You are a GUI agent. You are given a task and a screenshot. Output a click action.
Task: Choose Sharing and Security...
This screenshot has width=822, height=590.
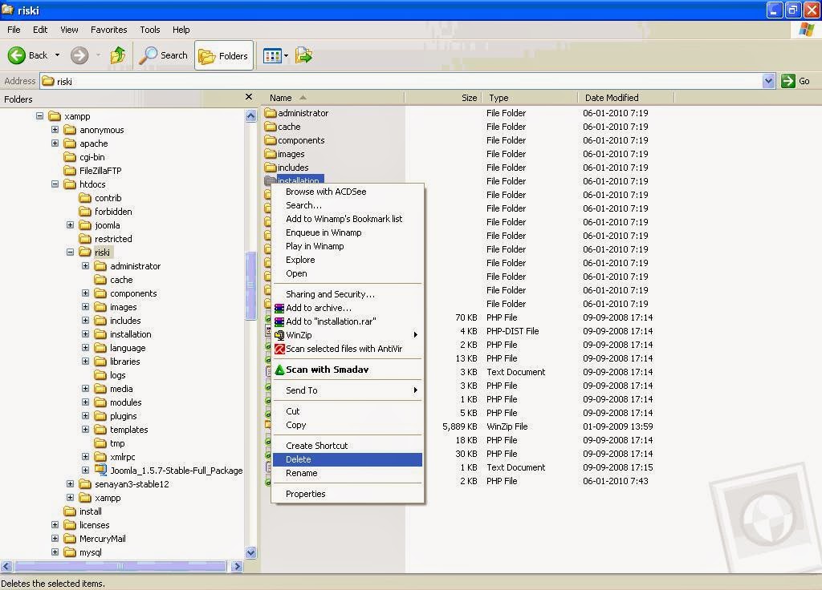coord(348,294)
